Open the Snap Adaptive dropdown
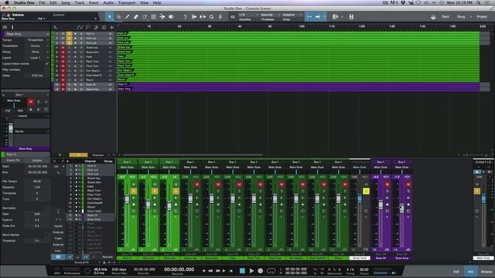Viewport: 495px width, 278px height. pyautogui.click(x=292, y=15)
